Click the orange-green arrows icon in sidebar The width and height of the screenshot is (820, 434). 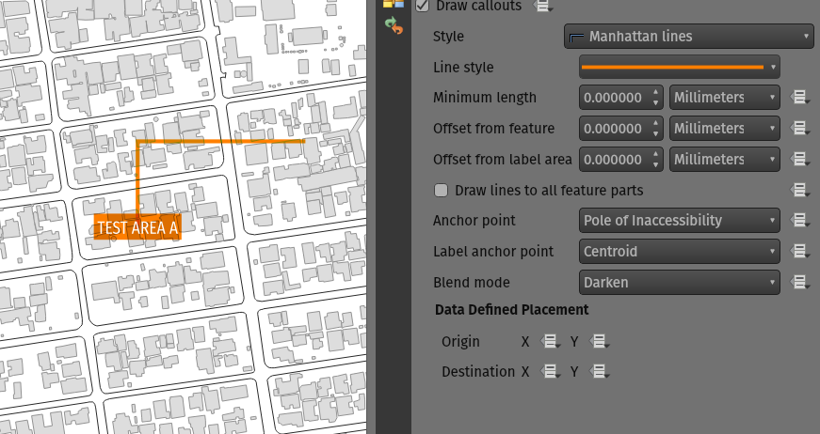394,27
